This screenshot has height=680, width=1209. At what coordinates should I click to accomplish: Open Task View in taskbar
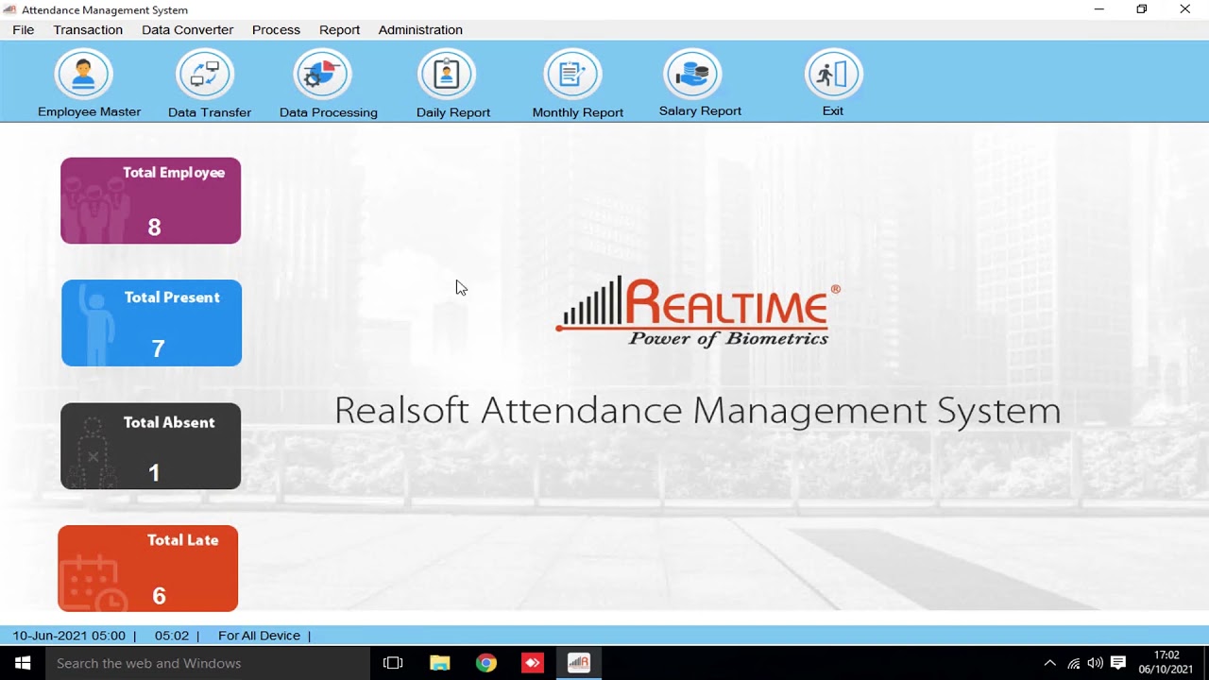pos(393,663)
